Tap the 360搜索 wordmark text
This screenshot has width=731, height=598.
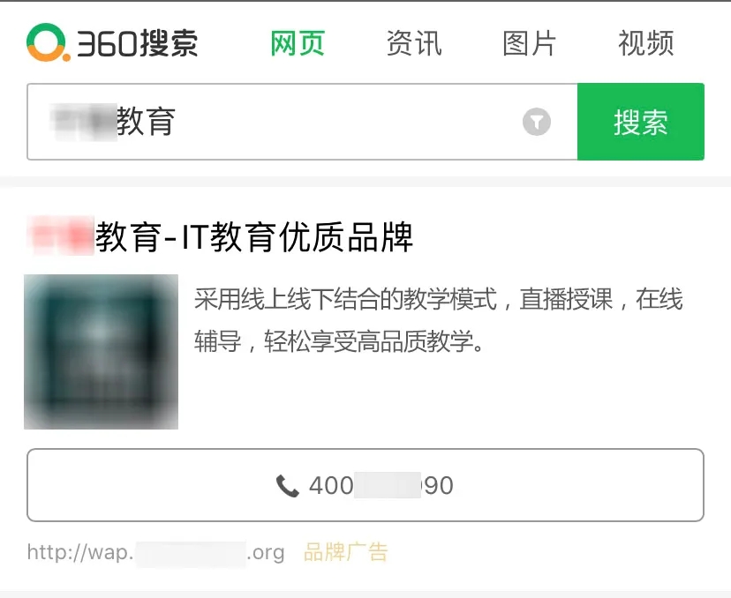pos(137,44)
